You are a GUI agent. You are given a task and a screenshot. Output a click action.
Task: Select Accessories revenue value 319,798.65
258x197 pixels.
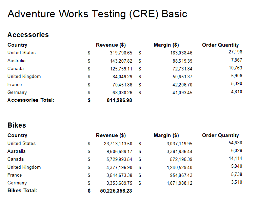(121, 53)
